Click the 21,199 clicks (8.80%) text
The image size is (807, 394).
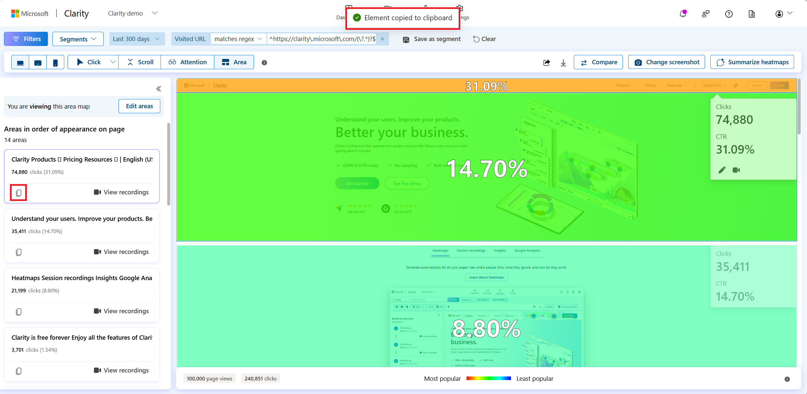(35, 291)
